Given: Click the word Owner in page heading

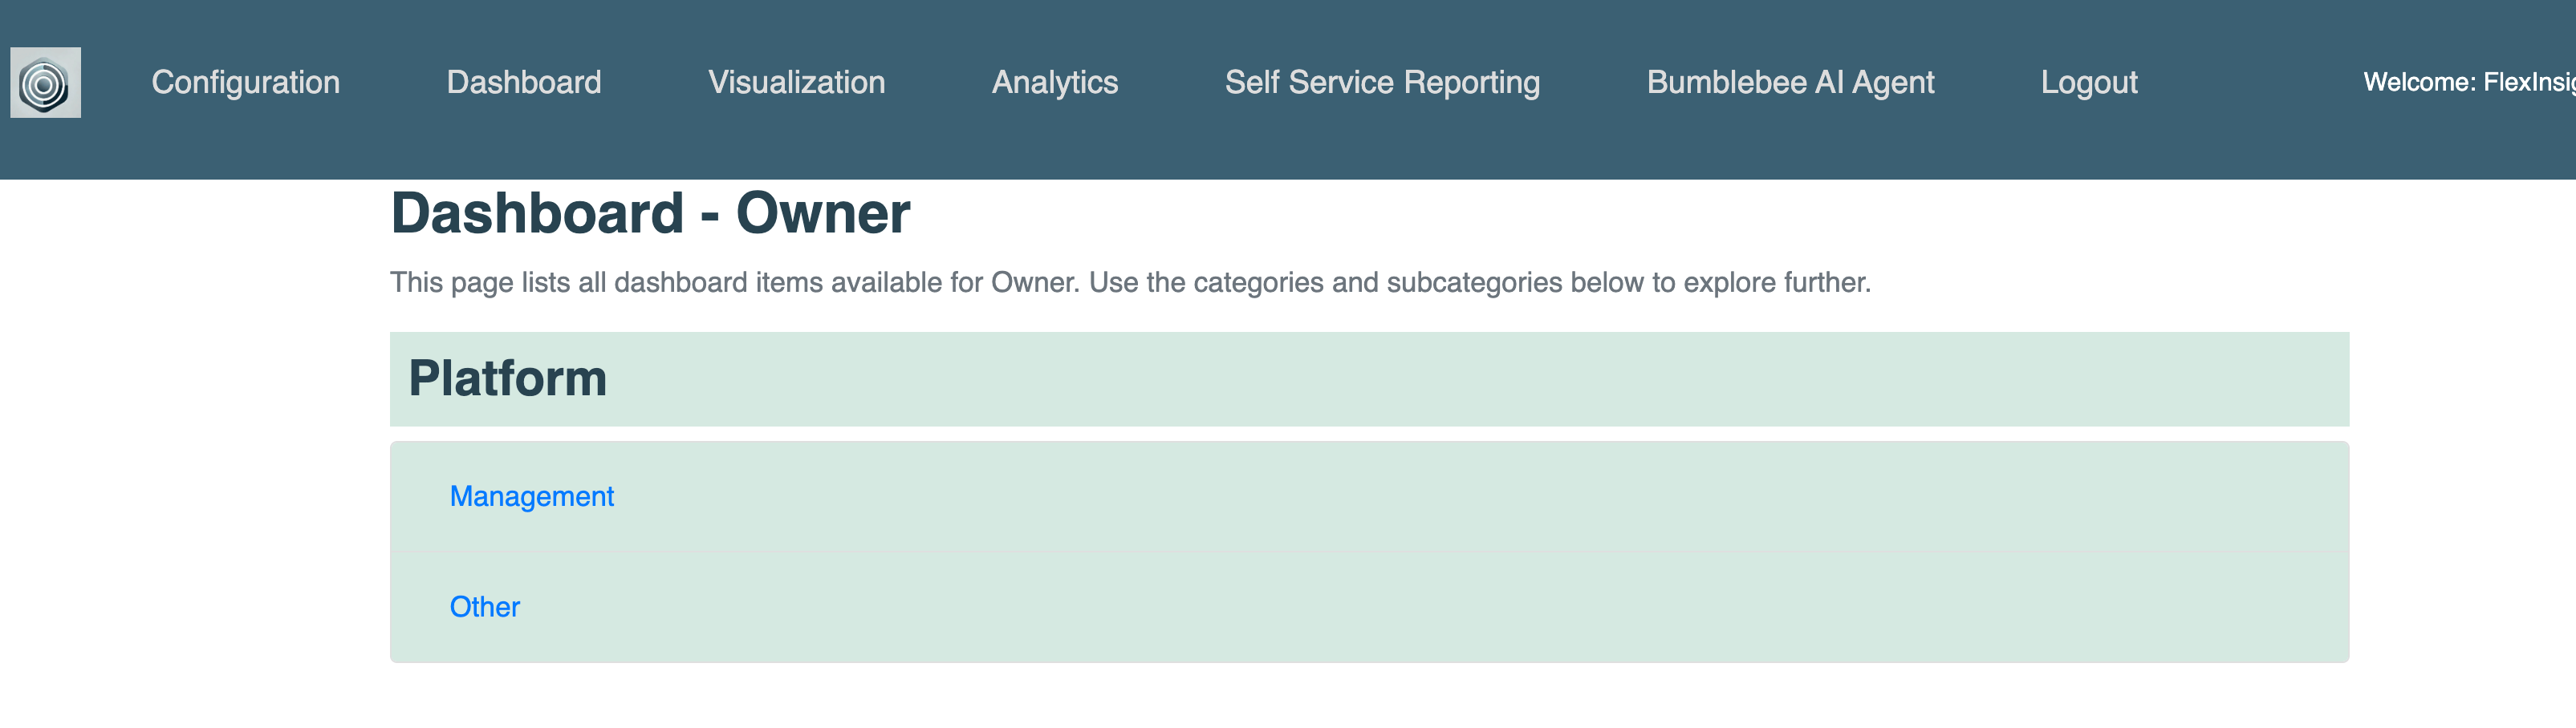Looking at the screenshot, I should [x=822, y=212].
